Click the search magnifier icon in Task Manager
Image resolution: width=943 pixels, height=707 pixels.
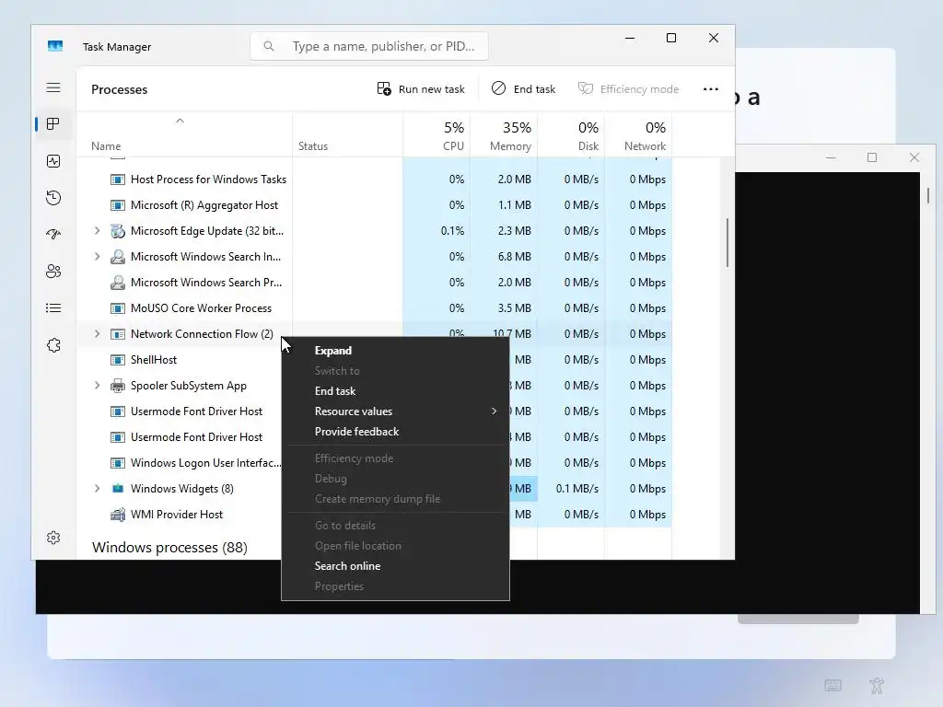click(x=269, y=46)
